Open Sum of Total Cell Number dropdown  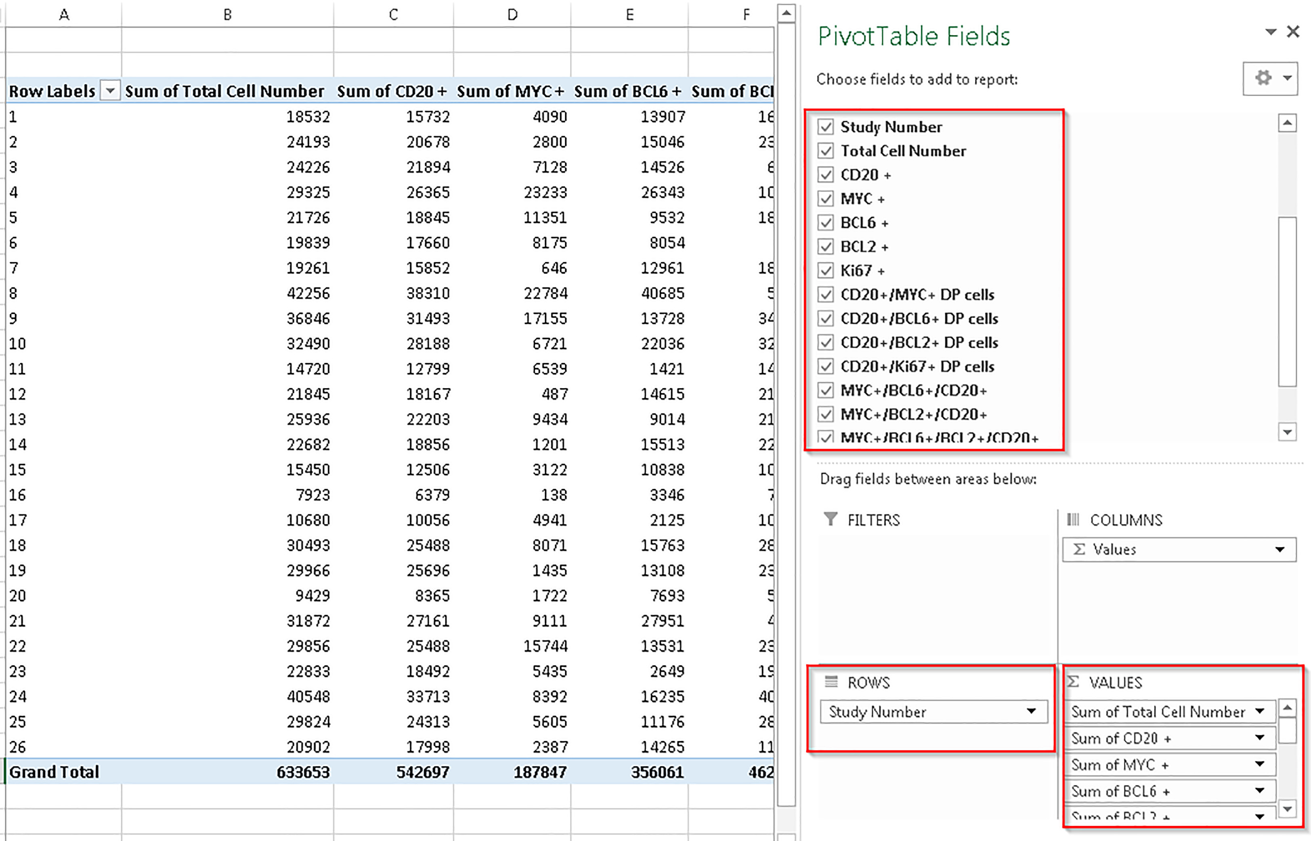click(x=1260, y=711)
